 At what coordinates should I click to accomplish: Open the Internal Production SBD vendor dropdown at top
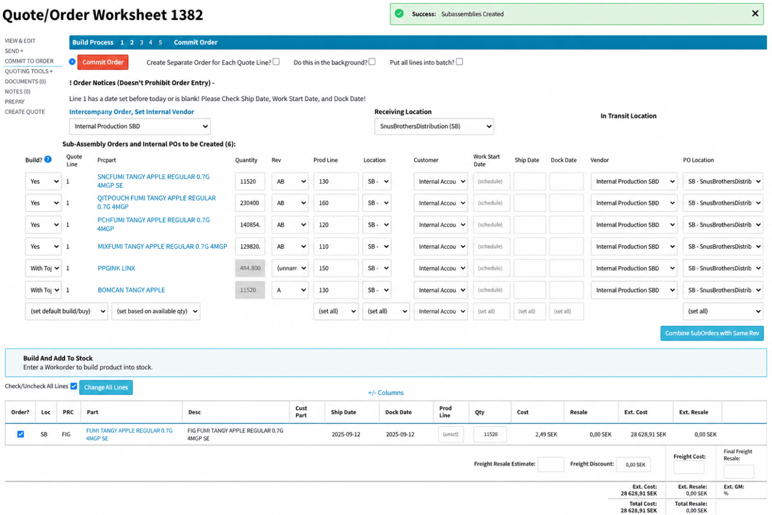pos(140,126)
